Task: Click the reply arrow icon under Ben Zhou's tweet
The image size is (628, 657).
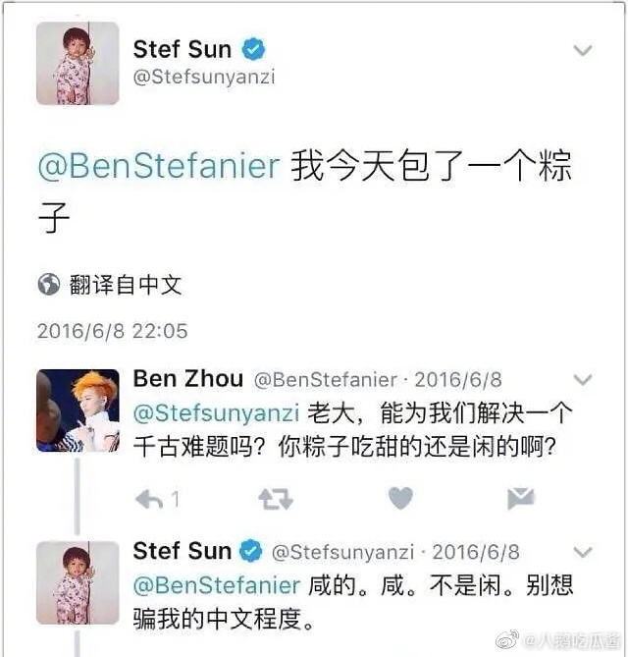Action: click(x=149, y=500)
